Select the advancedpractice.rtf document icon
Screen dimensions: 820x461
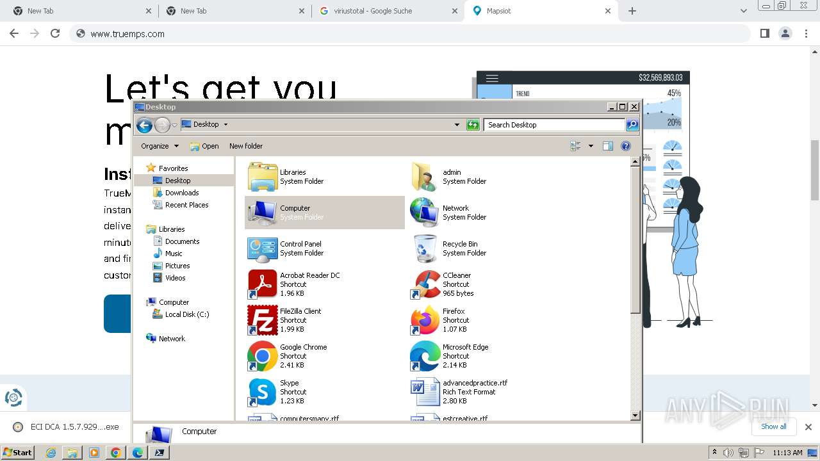click(425, 392)
